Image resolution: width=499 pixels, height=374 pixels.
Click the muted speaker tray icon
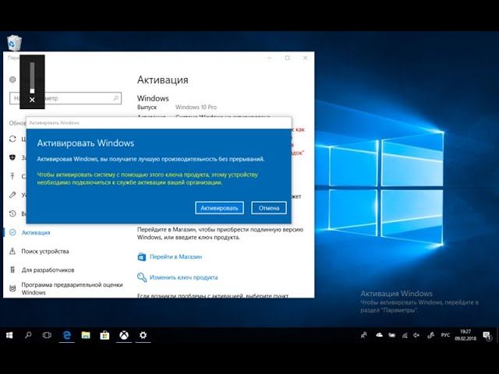tap(416, 335)
